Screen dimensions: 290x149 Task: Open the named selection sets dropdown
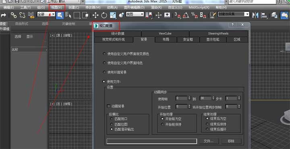point(247,14)
